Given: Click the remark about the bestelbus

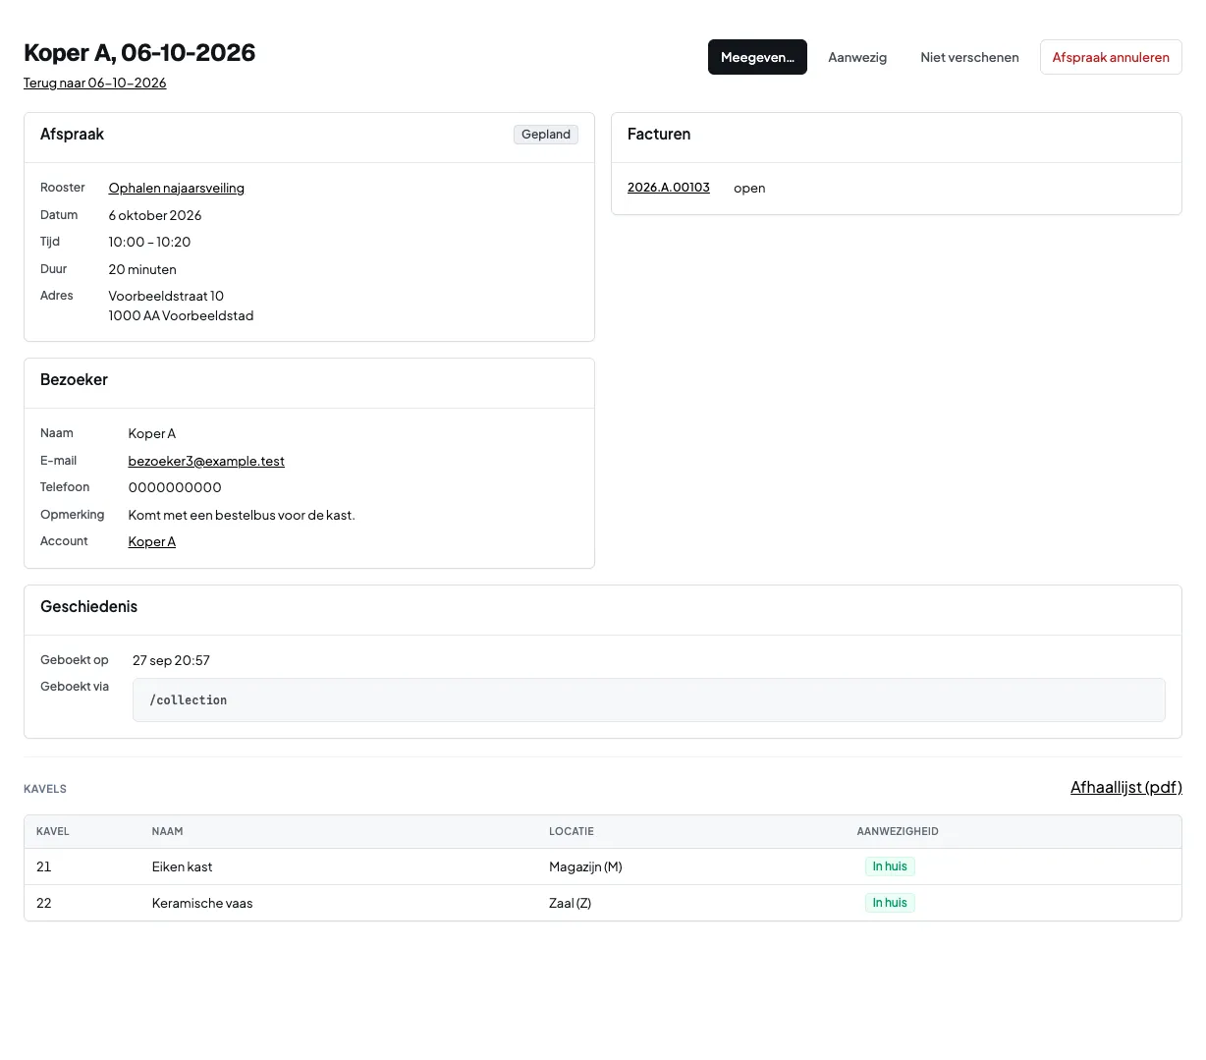Looking at the screenshot, I should 242,515.
